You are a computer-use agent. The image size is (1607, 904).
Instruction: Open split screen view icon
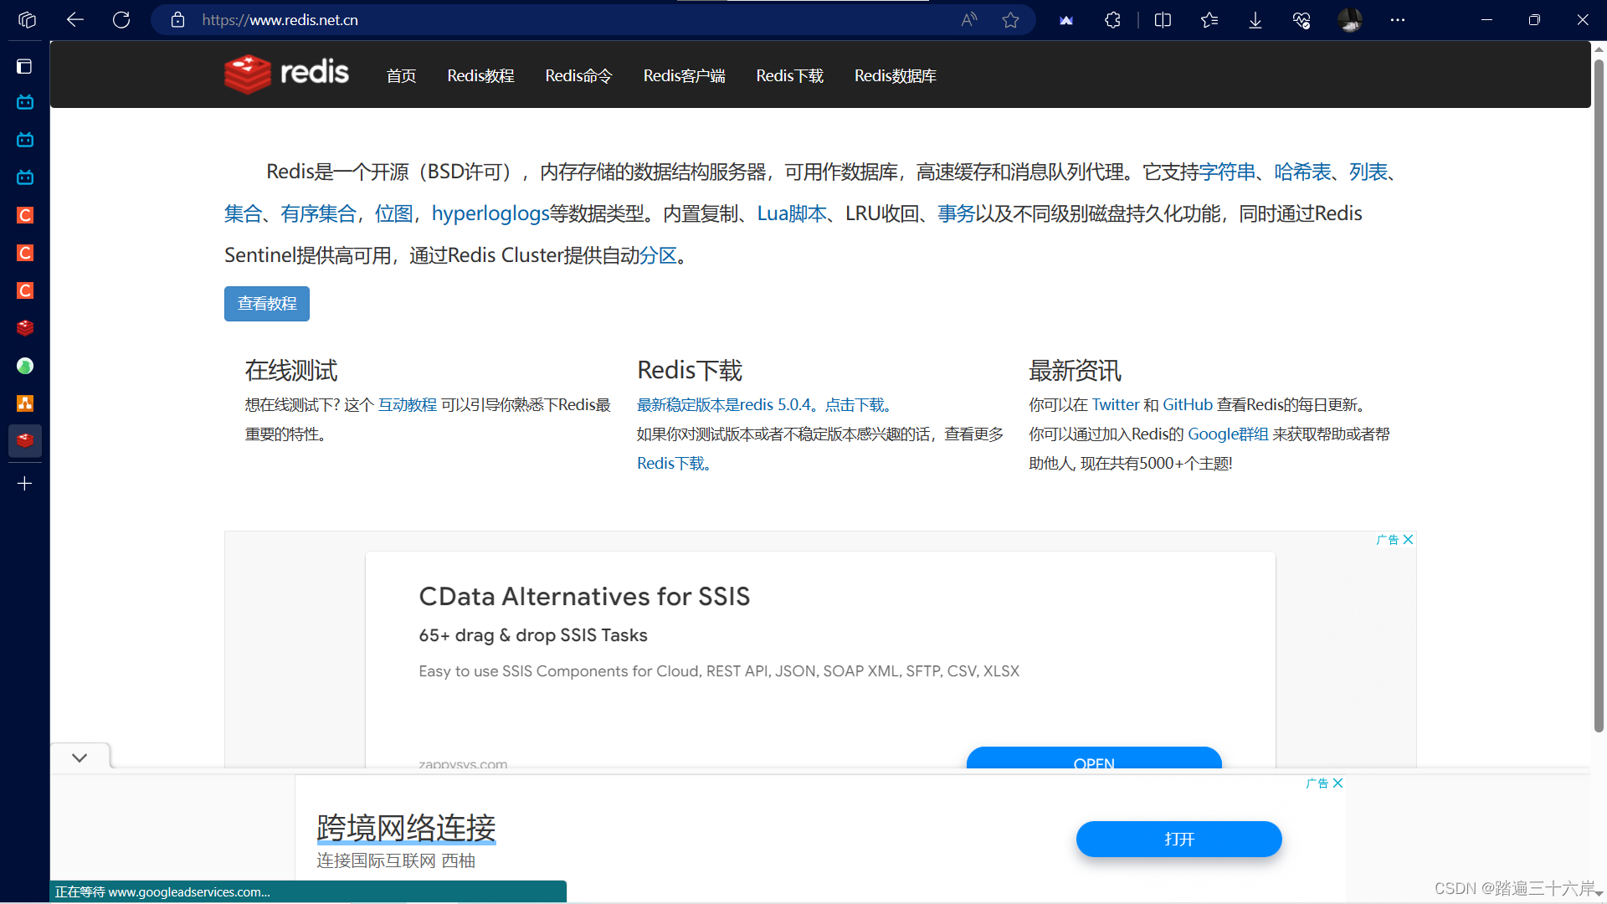pyautogui.click(x=1163, y=20)
